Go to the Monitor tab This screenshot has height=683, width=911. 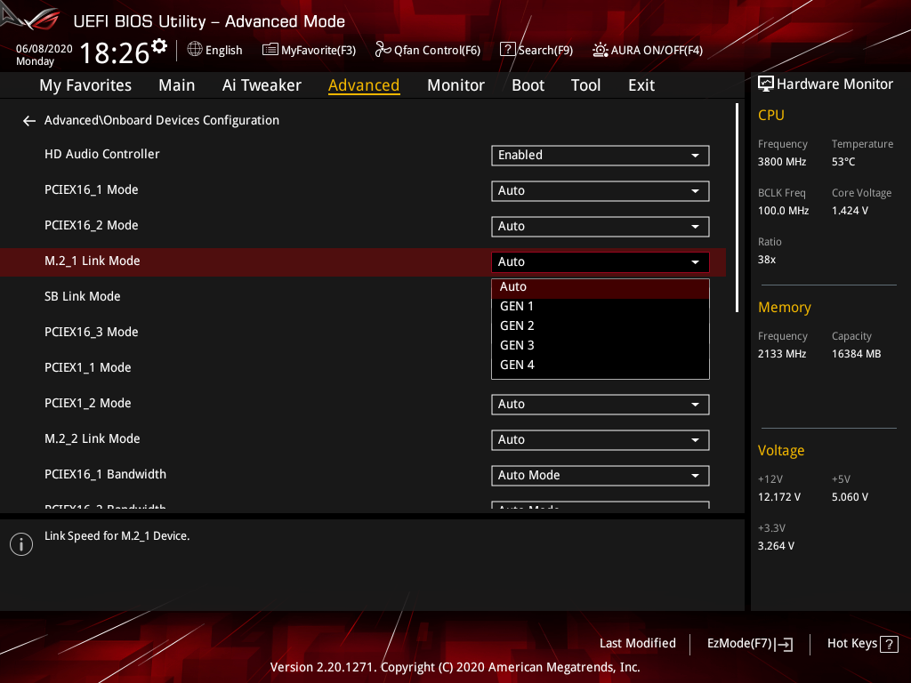[455, 85]
